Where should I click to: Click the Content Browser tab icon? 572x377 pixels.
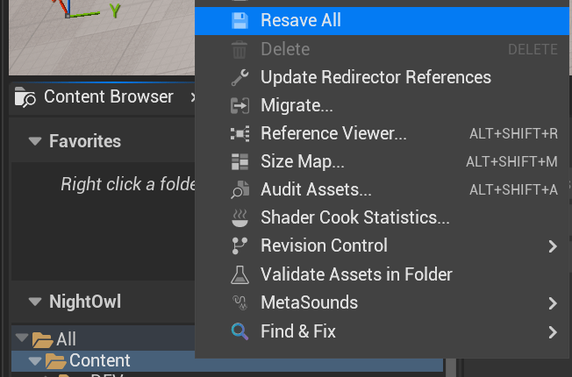[x=25, y=97]
